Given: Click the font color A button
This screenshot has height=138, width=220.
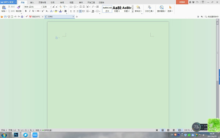Looking at the screenshot, I should pyautogui.click(x=60, y=11).
